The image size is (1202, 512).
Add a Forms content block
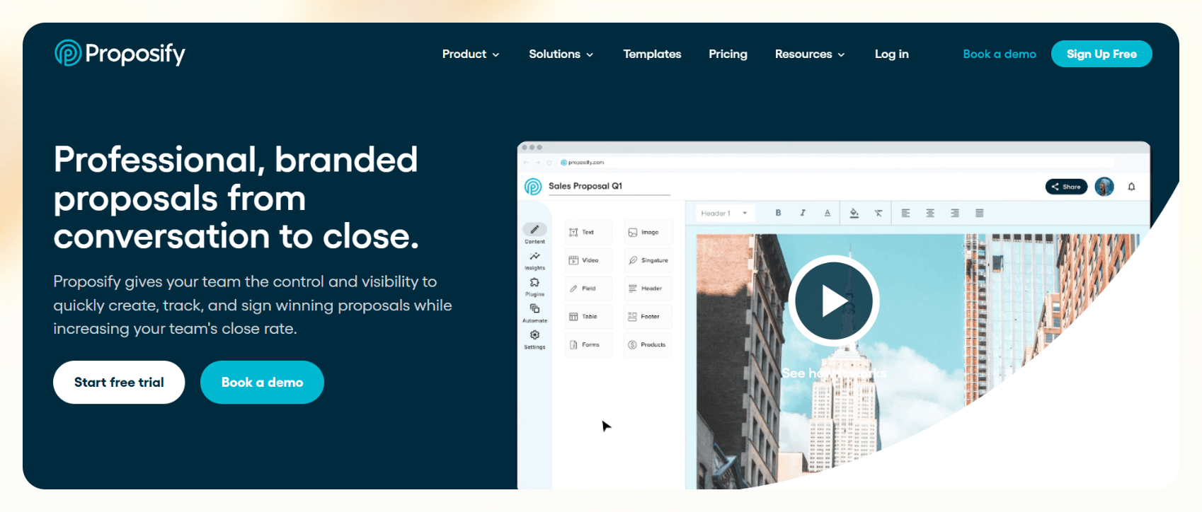tap(588, 345)
